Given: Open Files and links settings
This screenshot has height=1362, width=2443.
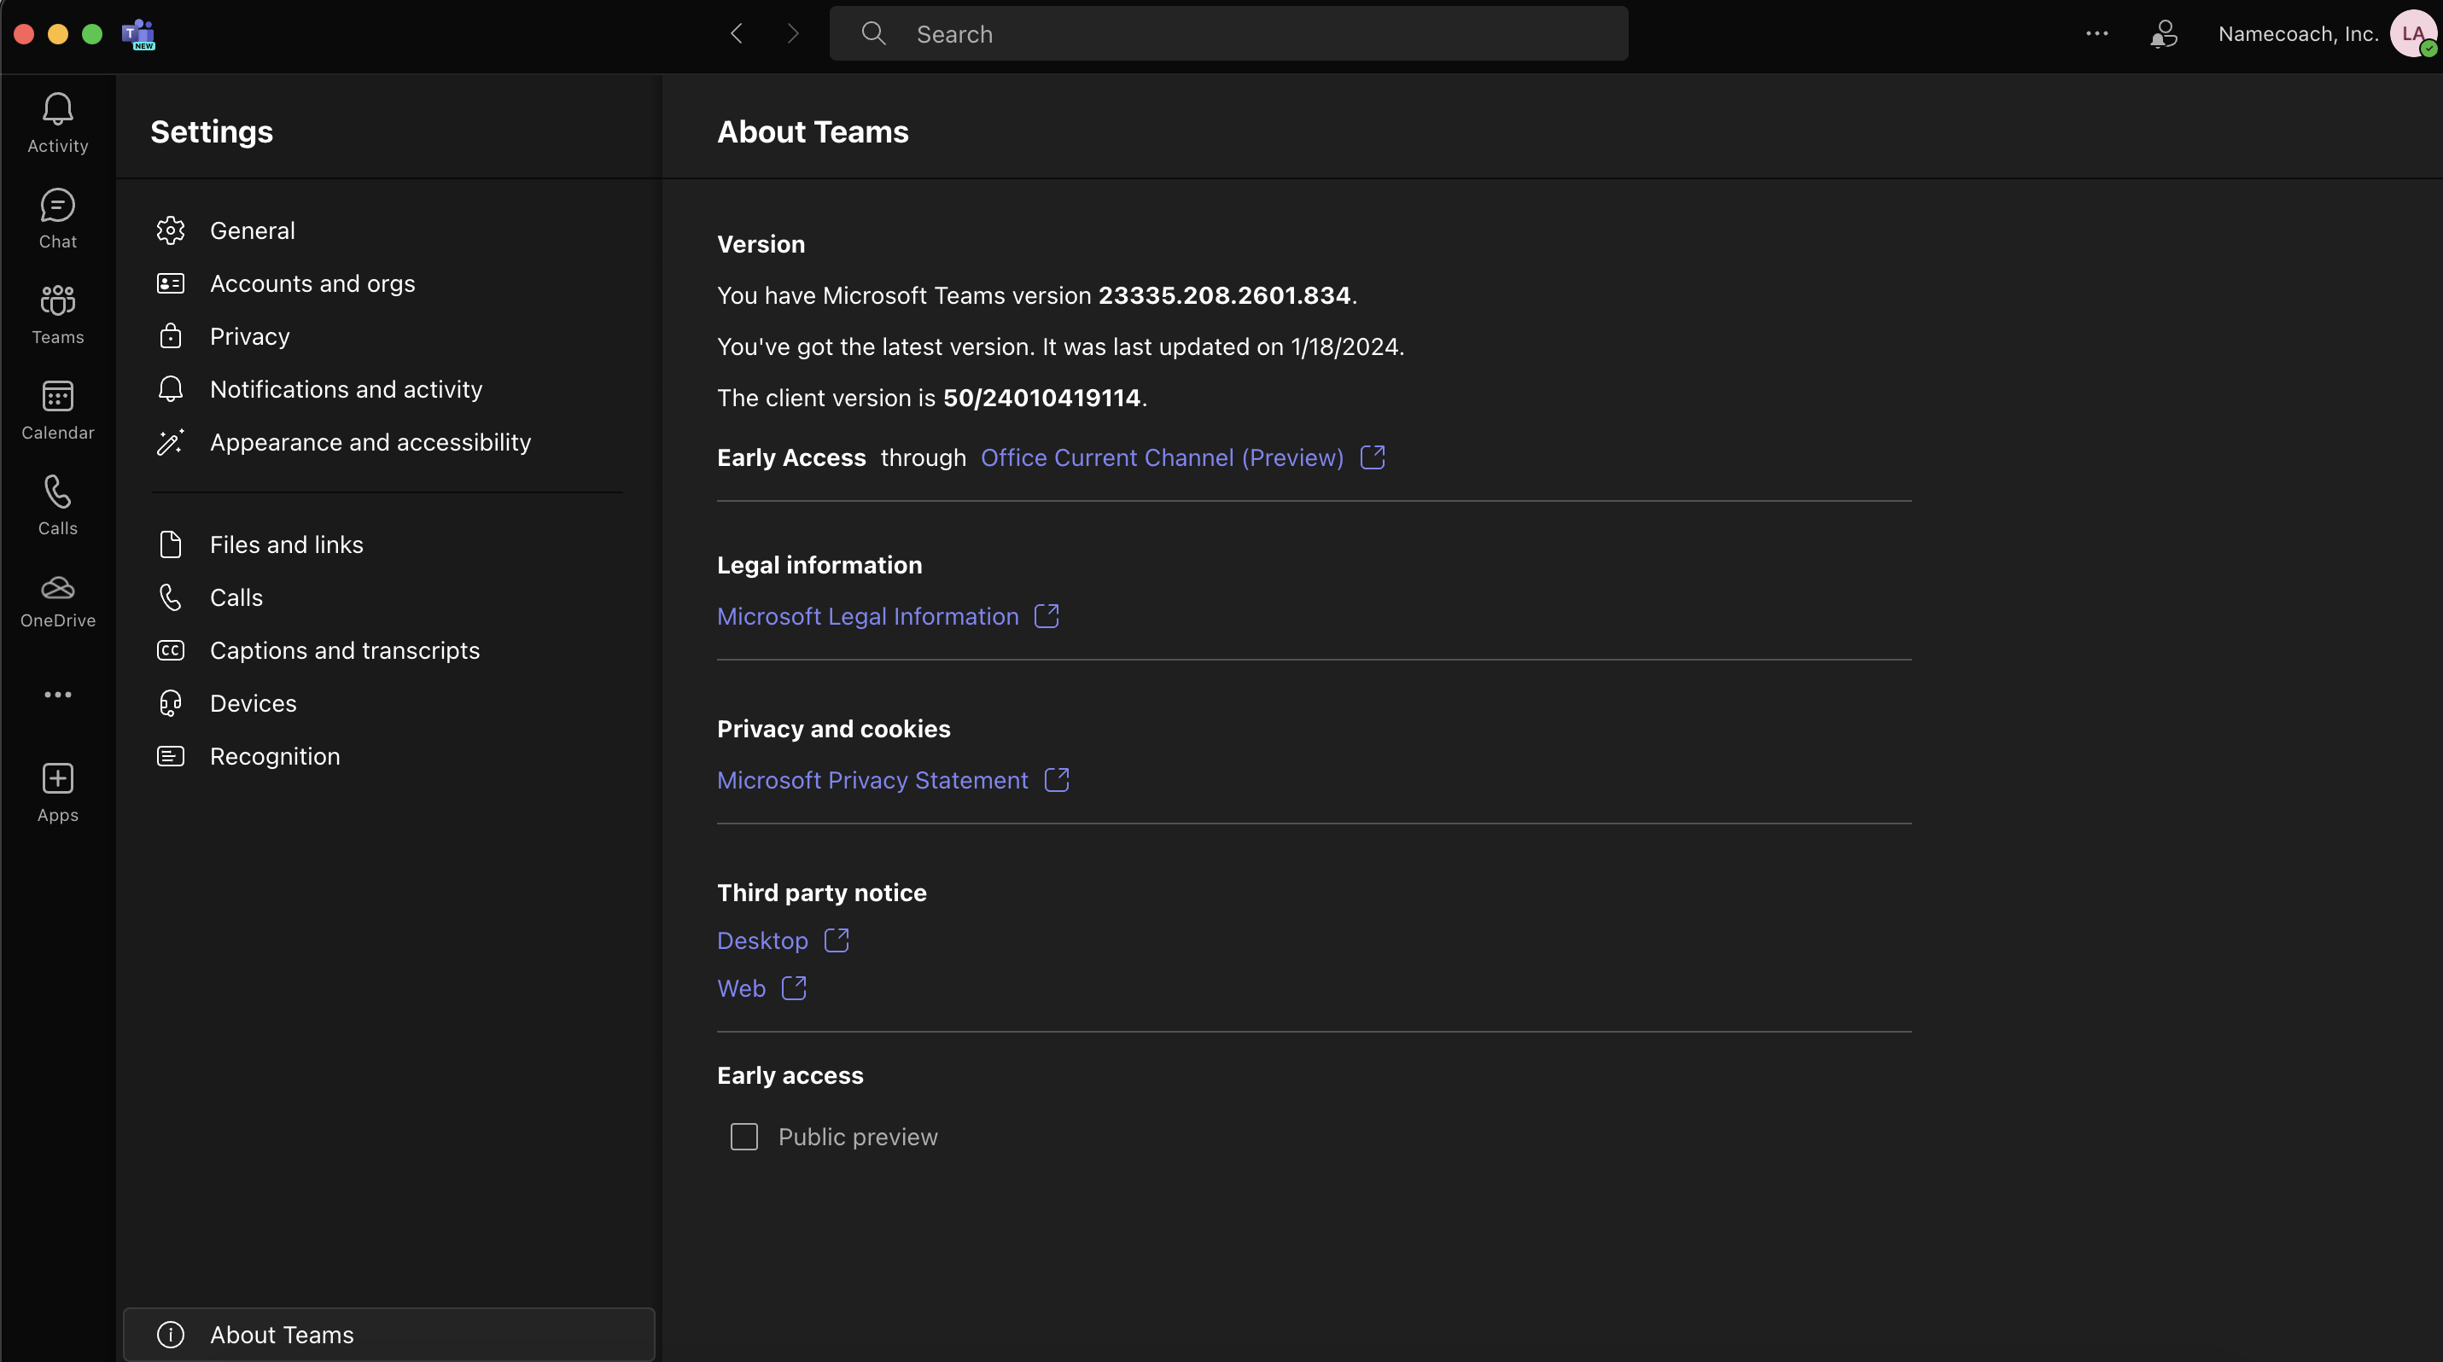Looking at the screenshot, I should pos(388,545).
